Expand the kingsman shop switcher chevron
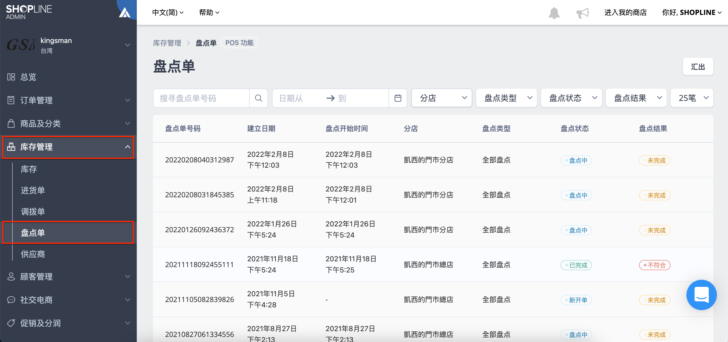This screenshot has width=728, height=342. coord(128,45)
